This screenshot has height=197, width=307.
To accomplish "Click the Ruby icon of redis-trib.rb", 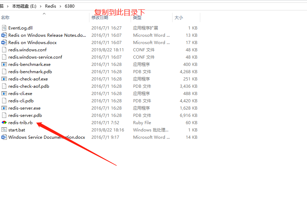I will point(4,122).
